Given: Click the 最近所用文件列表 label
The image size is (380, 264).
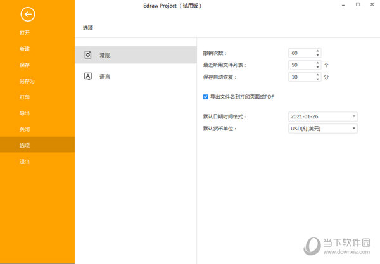Looking at the screenshot, I should [225, 65].
